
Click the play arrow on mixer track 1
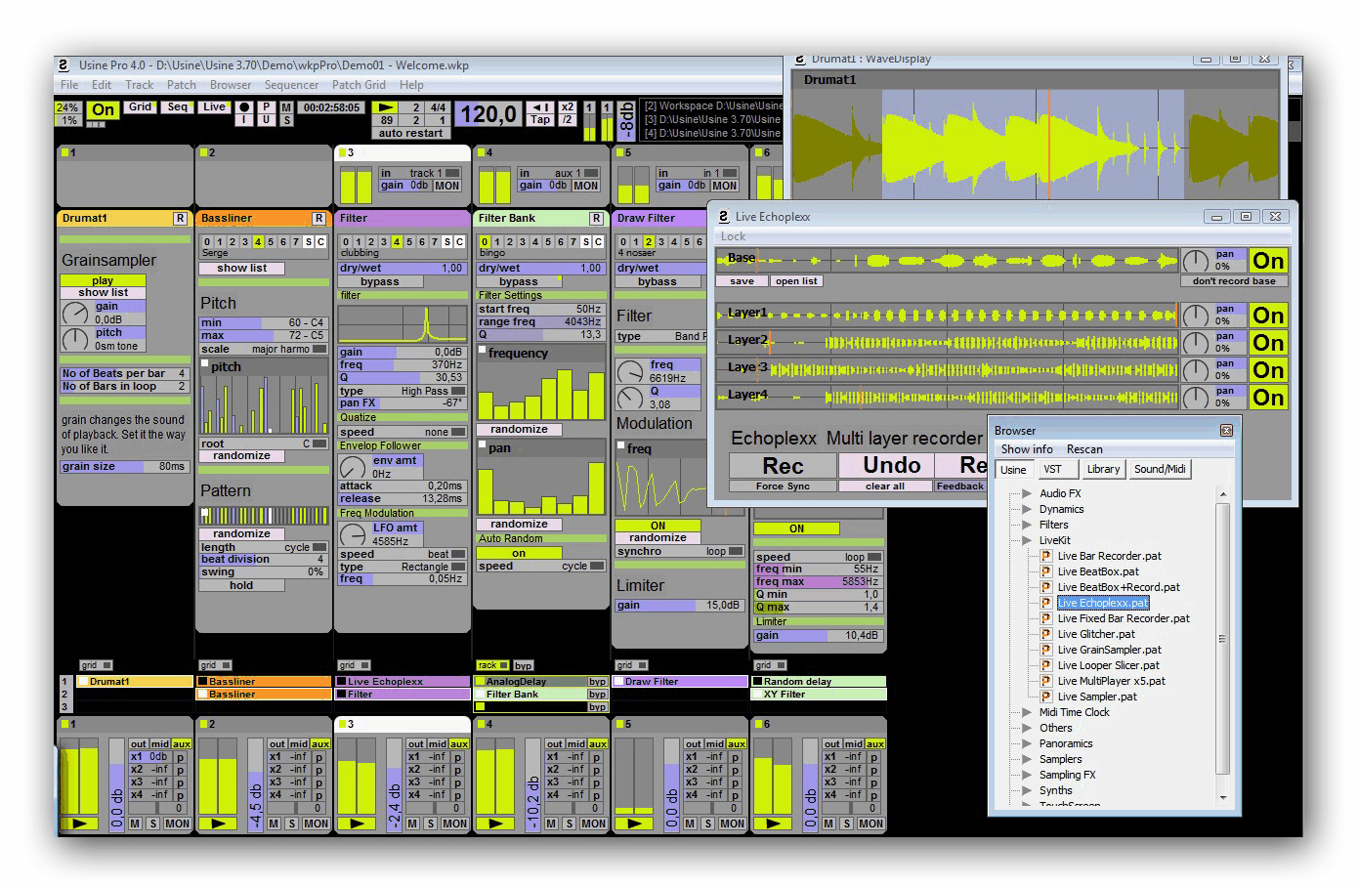coord(79,824)
